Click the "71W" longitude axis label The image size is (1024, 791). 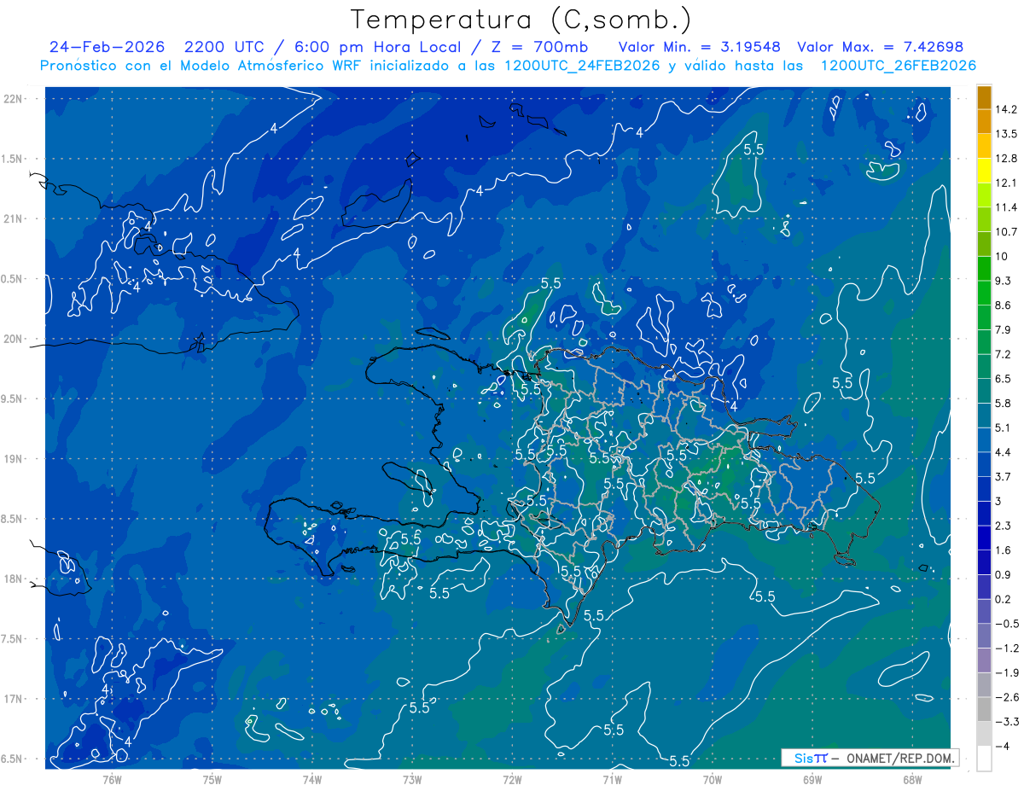click(x=612, y=779)
